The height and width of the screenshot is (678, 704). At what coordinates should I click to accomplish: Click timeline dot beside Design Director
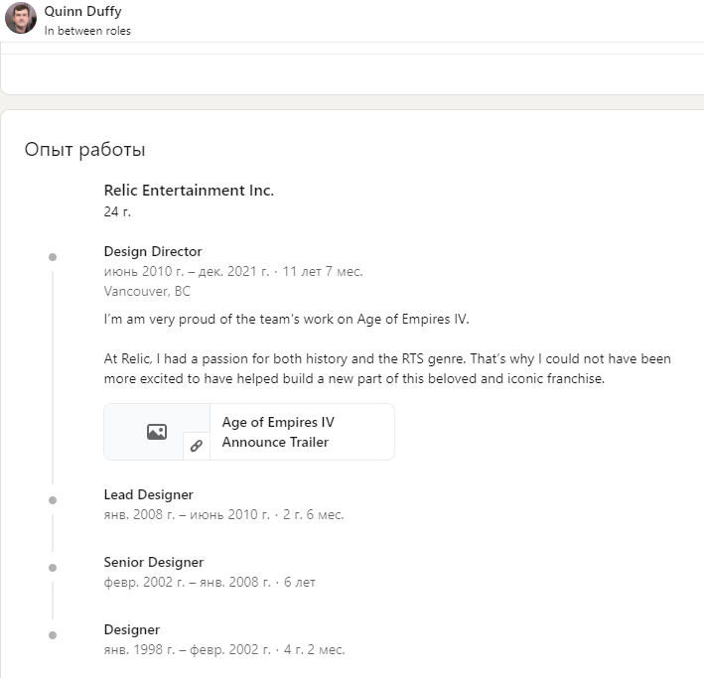[53, 257]
